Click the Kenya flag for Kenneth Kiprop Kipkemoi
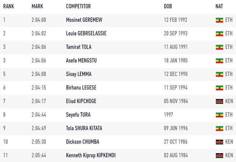Viewport: 236px width, 162px height. coord(219,155)
